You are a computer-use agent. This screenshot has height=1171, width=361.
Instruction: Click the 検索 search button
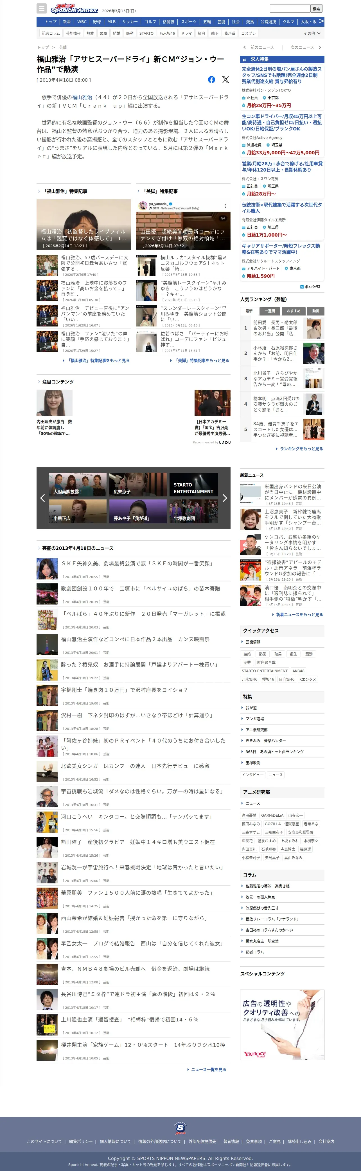coord(317,9)
